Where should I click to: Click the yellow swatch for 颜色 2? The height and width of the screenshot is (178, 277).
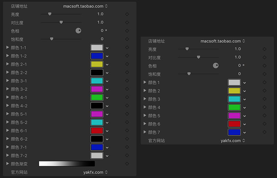[x=234, y=91]
